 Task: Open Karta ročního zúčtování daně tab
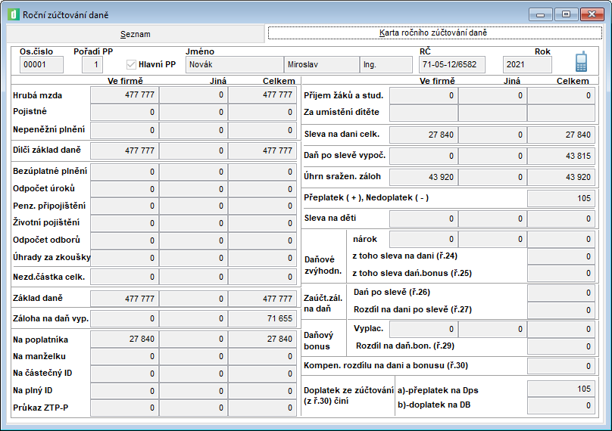[x=435, y=33]
